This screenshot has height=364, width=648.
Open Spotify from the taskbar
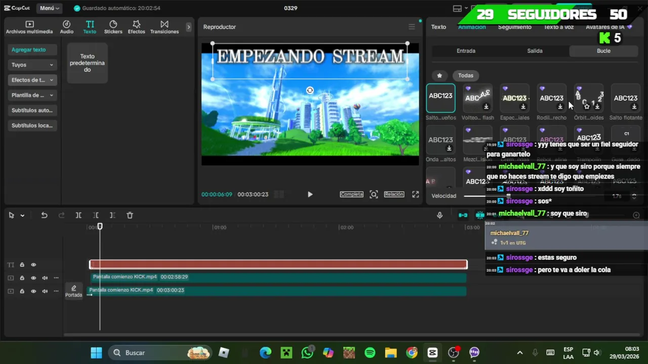[x=370, y=352]
